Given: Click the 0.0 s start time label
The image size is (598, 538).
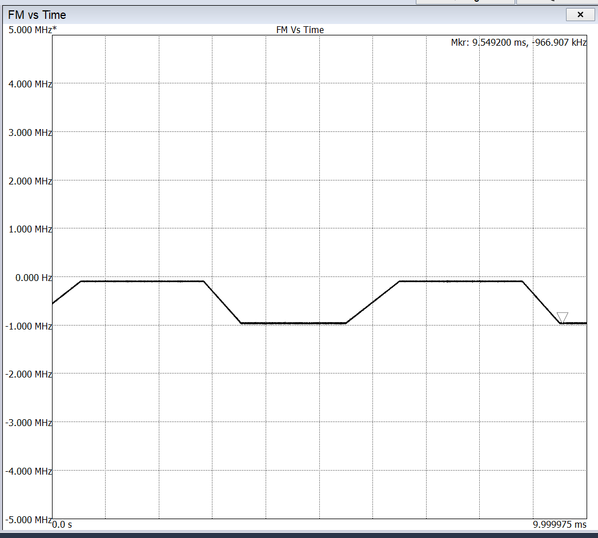Looking at the screenshot, I should [62, 525].
